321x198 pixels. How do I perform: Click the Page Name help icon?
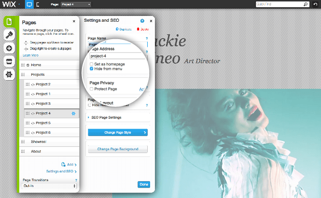147,39
